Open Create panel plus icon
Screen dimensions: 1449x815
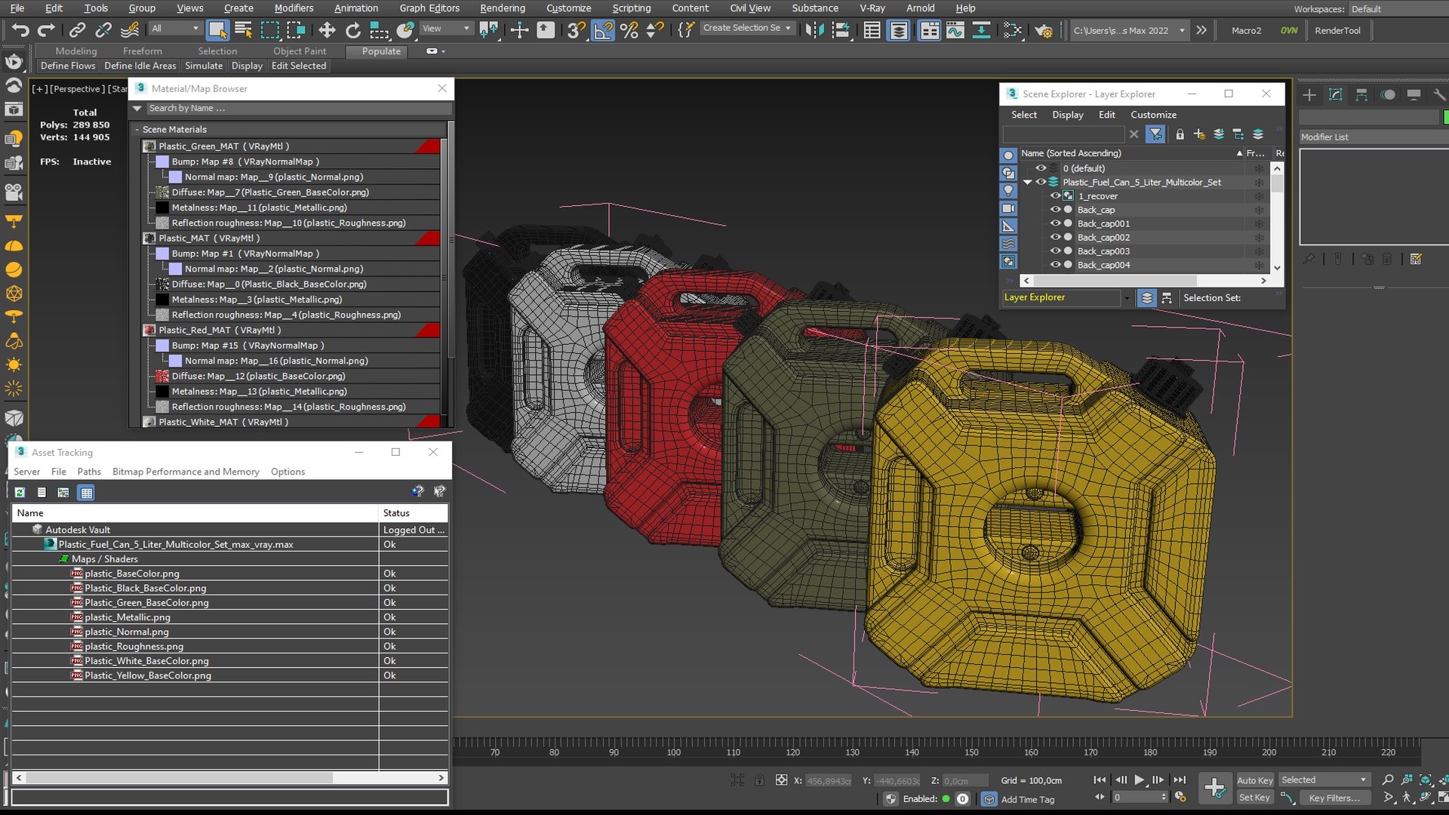tap(1309, 94)
